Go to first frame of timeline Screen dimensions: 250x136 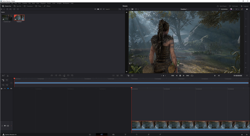[x=173, y=76]
